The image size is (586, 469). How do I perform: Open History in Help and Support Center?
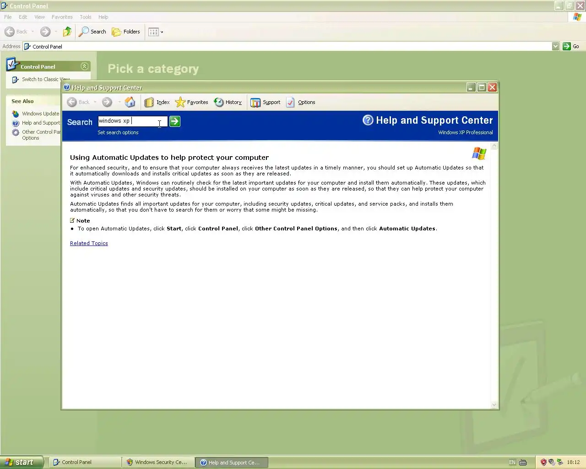pos(228,102)
